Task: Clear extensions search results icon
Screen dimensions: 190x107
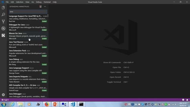Action: point(40,7)
